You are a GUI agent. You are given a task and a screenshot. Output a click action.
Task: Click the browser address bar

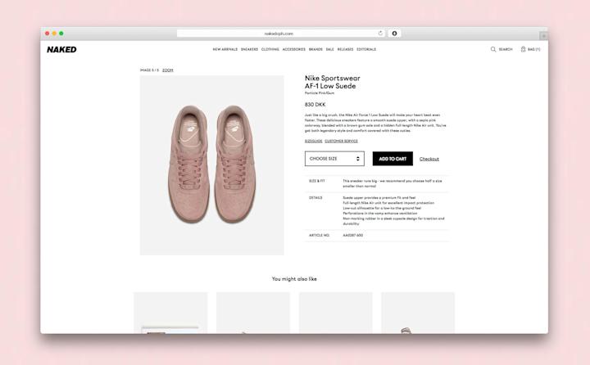tap(279, 34)
